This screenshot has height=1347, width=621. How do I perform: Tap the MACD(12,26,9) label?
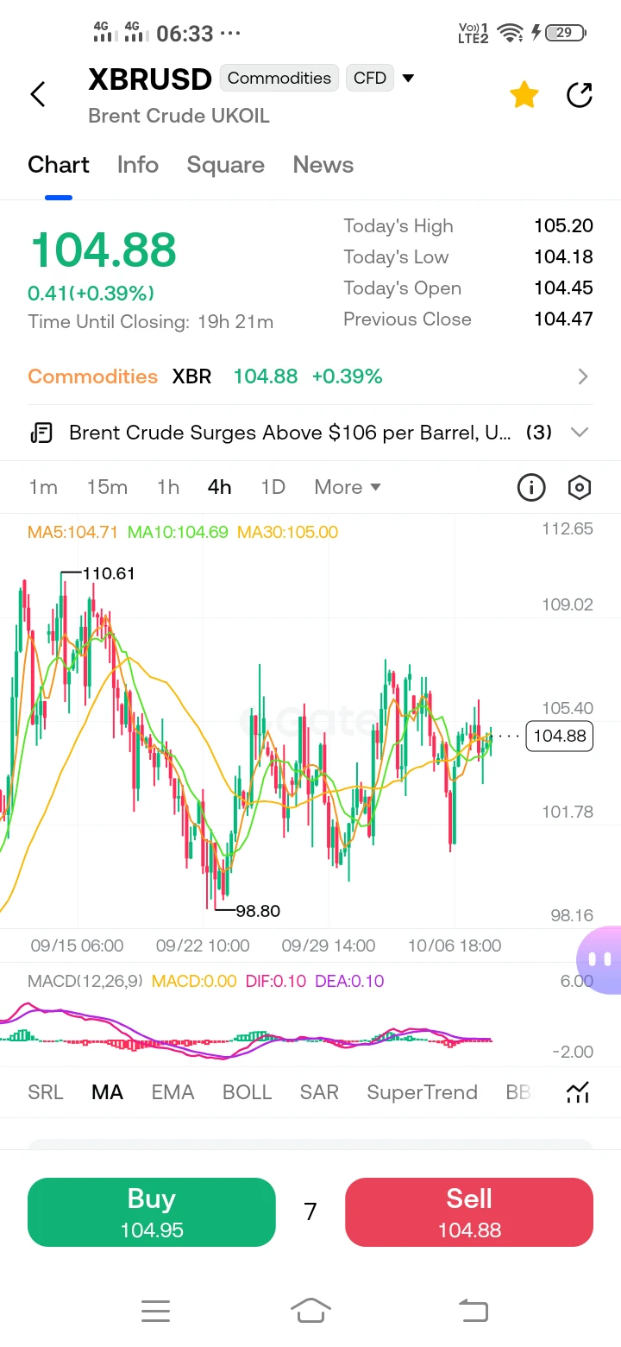[85, 981]
